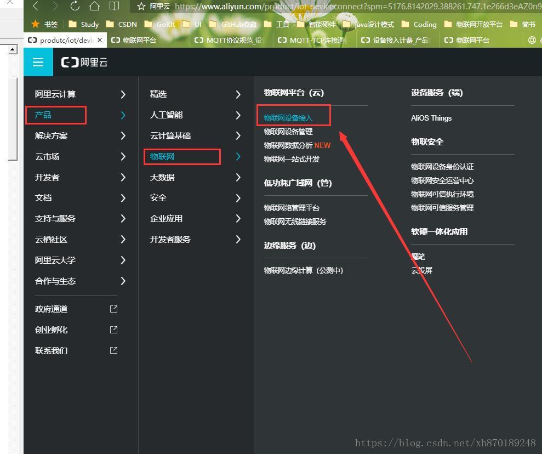This screenshot has height=454, width=542.
Task: Open the GitHub收藏 bookmark folder
Action: [x=233, y=24]
